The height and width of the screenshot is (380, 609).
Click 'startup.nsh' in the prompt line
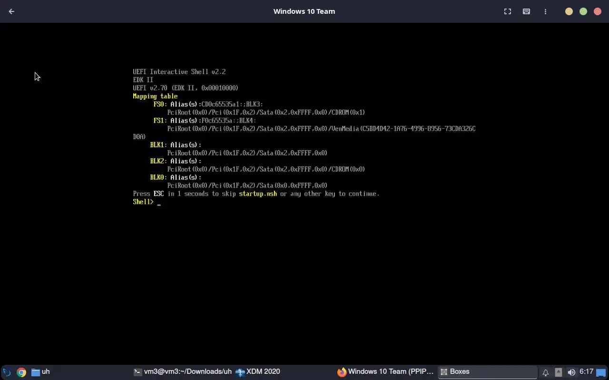pyautogui.click(x=258, y=194)
